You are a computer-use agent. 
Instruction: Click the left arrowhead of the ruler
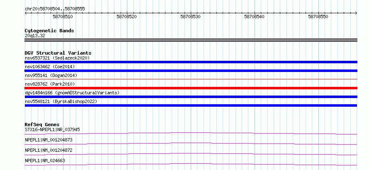pyautogui.click(x=26, y=13)
